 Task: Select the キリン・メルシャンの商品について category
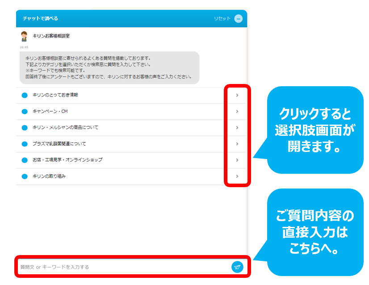(x=65, y=128)
